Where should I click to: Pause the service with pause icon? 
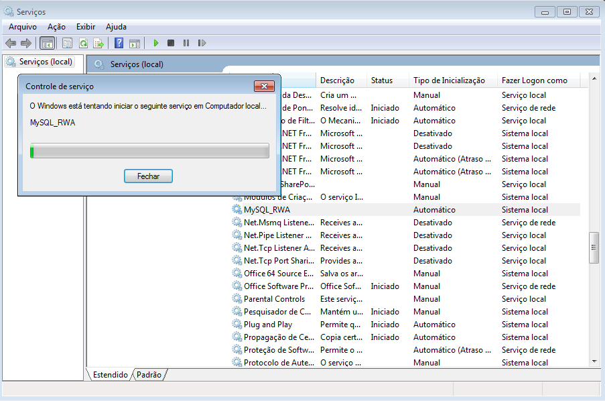[x=186, y=43]
